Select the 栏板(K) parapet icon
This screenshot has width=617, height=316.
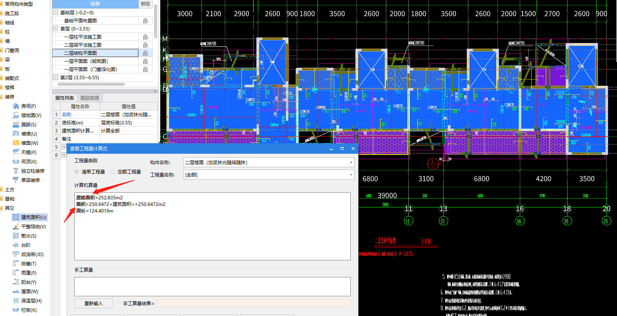point(16,310)
